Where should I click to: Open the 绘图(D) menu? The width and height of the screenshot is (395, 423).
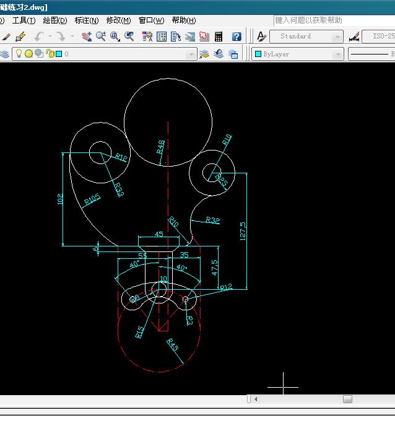click(55, 20)
